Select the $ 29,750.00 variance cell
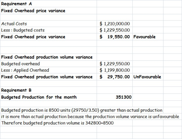The height and width of the screenshot is (139, 182). pyautogui.click(x=114, y=77)
